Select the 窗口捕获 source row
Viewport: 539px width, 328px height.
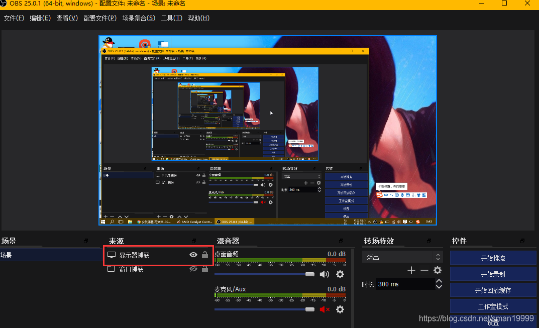point(158,269)
